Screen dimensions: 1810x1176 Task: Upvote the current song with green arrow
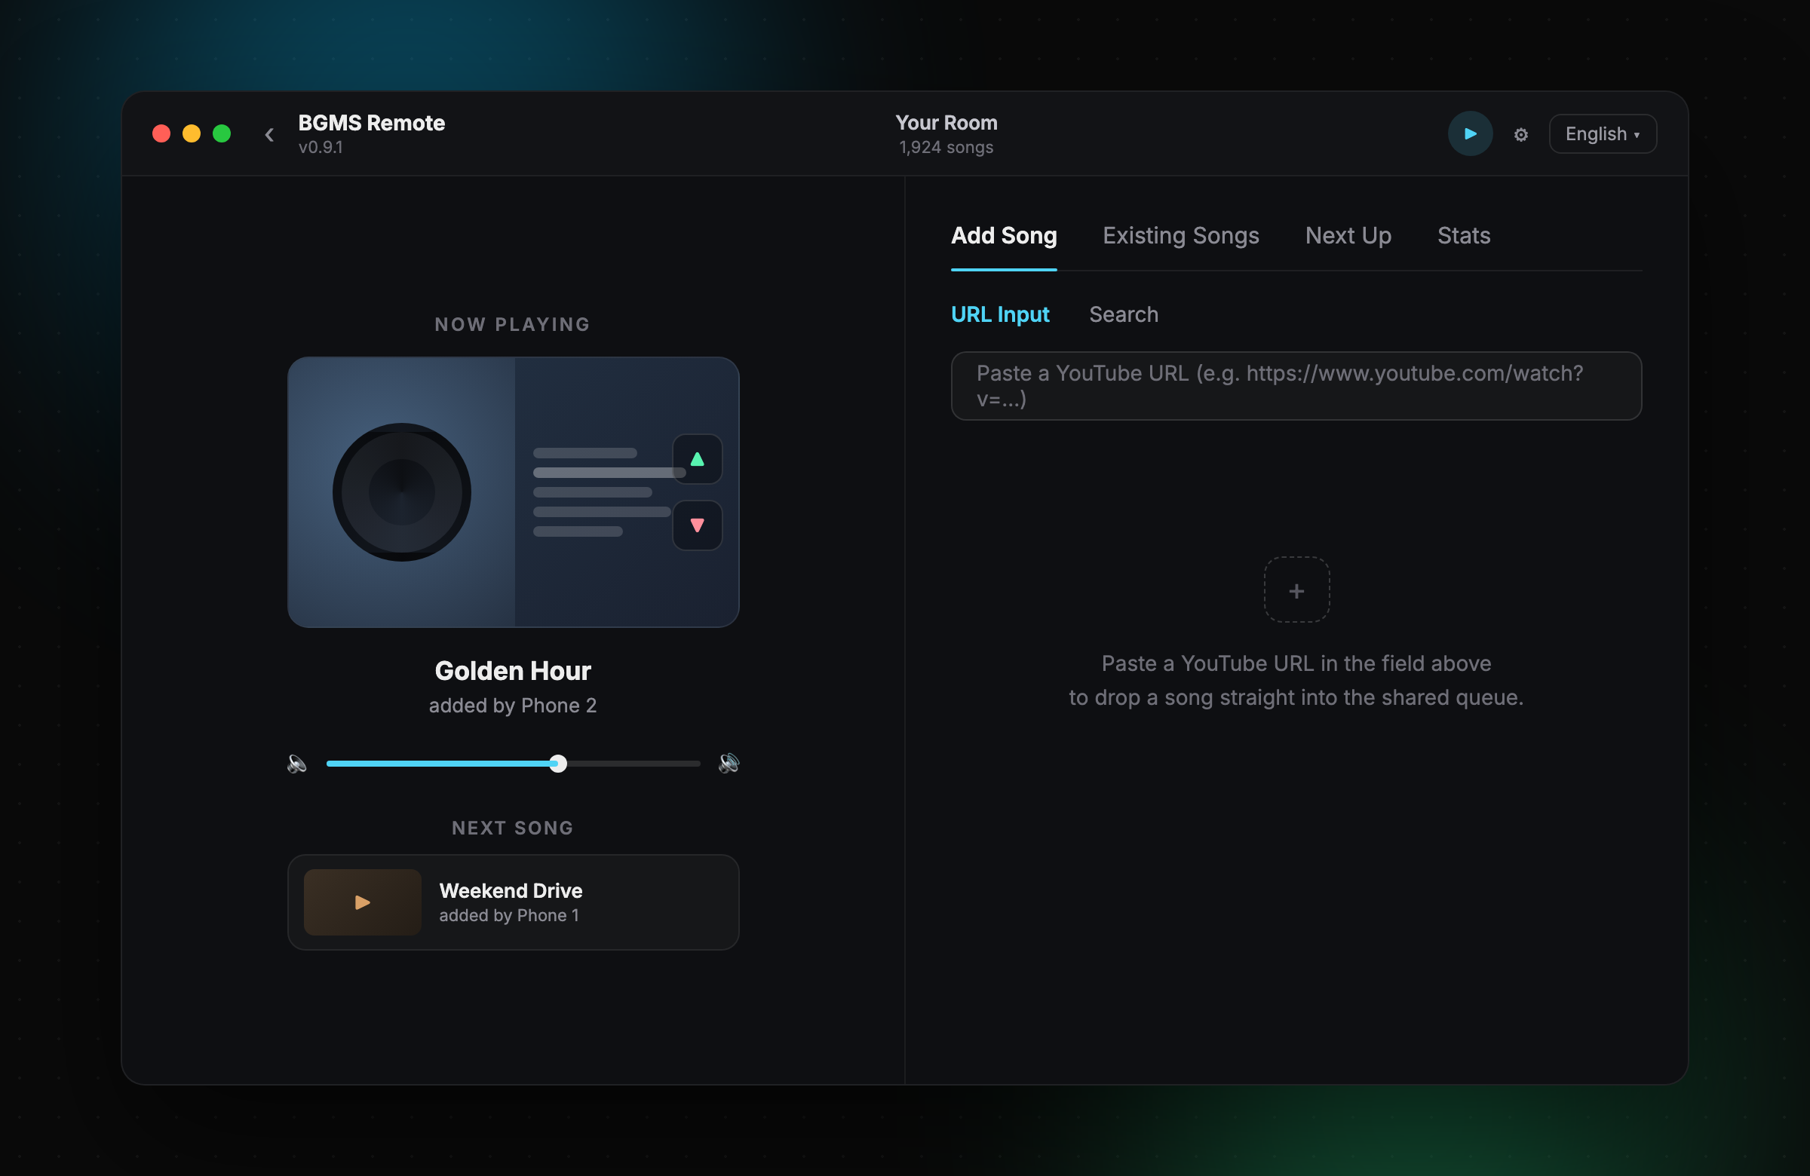click(697, 459)
